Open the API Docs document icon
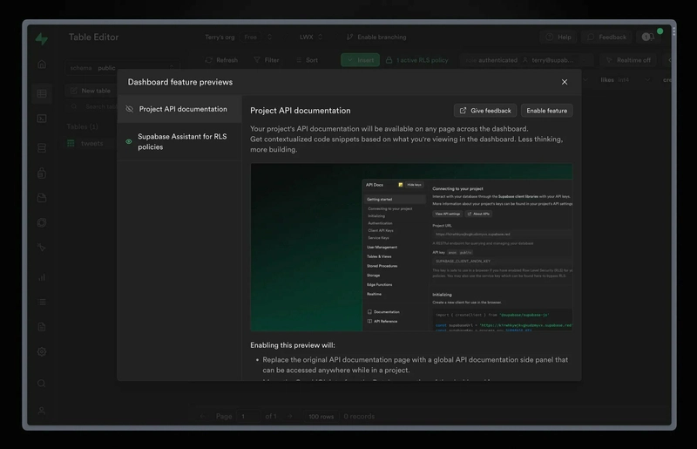 (42, 327)
